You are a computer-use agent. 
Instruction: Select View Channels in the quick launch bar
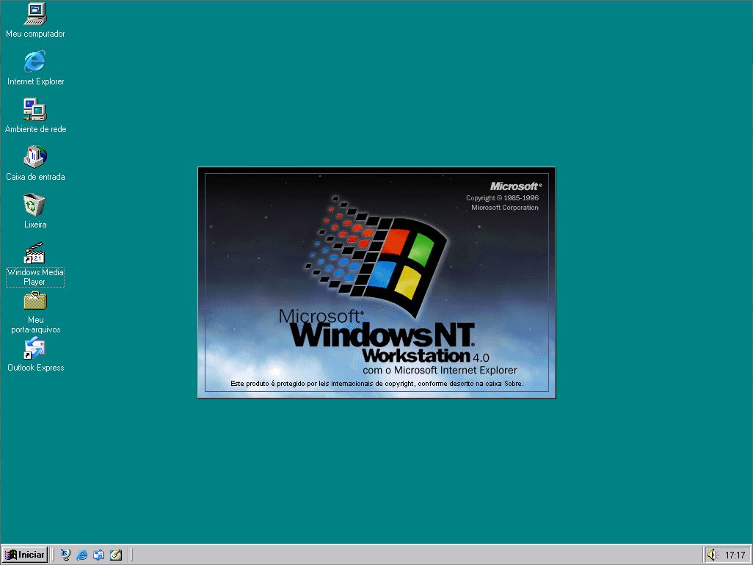[x=65, y=555]
